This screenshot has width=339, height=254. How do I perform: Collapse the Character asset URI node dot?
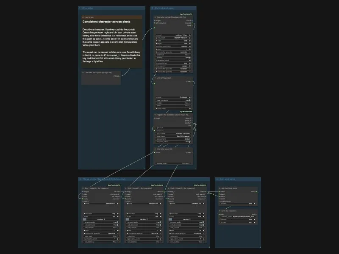point(155,149)
